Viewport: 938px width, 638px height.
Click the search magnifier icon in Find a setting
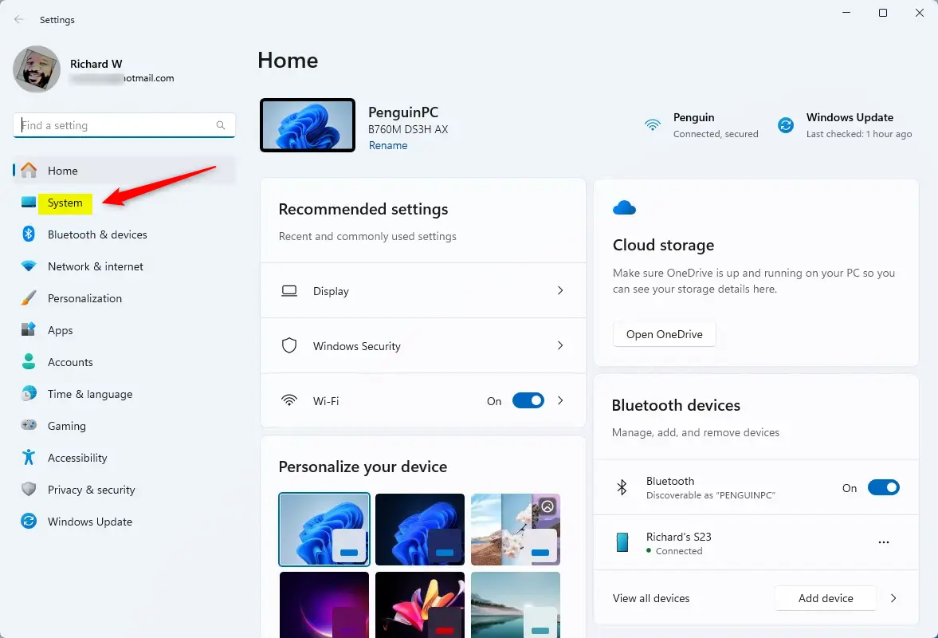221,125
